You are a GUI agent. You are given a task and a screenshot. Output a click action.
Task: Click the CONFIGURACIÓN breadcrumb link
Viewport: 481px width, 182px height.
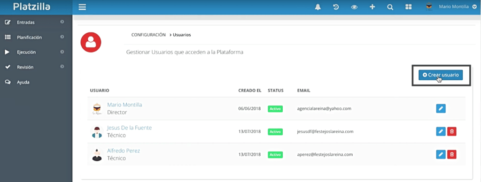pos(148,35)
